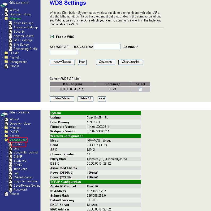The width and height of the screenshot is (211, 211).
Task: Click the Access Control page icon
Action: (10, 36)
